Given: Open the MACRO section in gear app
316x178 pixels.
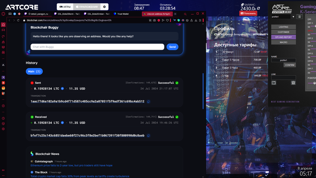Looking at the screenshot, I should (x=283, y=42).
